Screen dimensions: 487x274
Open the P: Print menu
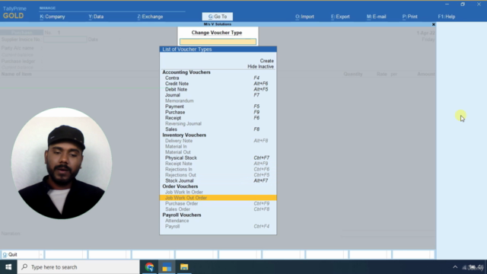(x=410, y=17)
